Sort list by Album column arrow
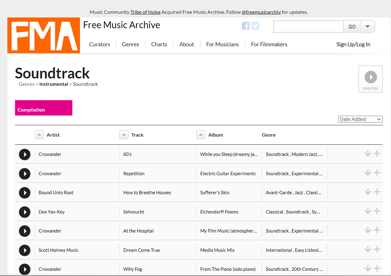 (x=201, y=135)
